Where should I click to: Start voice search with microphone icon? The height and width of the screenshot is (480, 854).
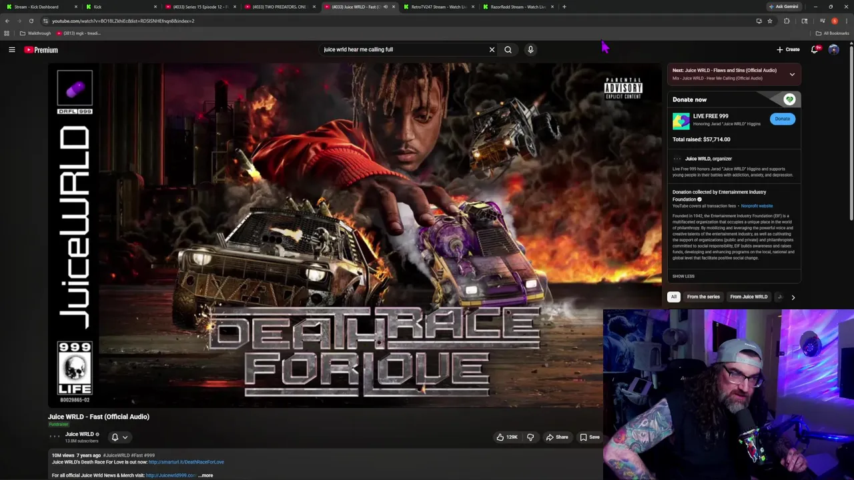point(530,49)
